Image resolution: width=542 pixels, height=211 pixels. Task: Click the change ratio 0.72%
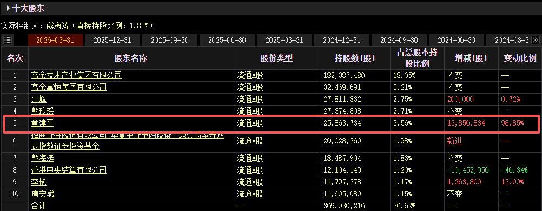pyautogui.click(x=511, y=99)
